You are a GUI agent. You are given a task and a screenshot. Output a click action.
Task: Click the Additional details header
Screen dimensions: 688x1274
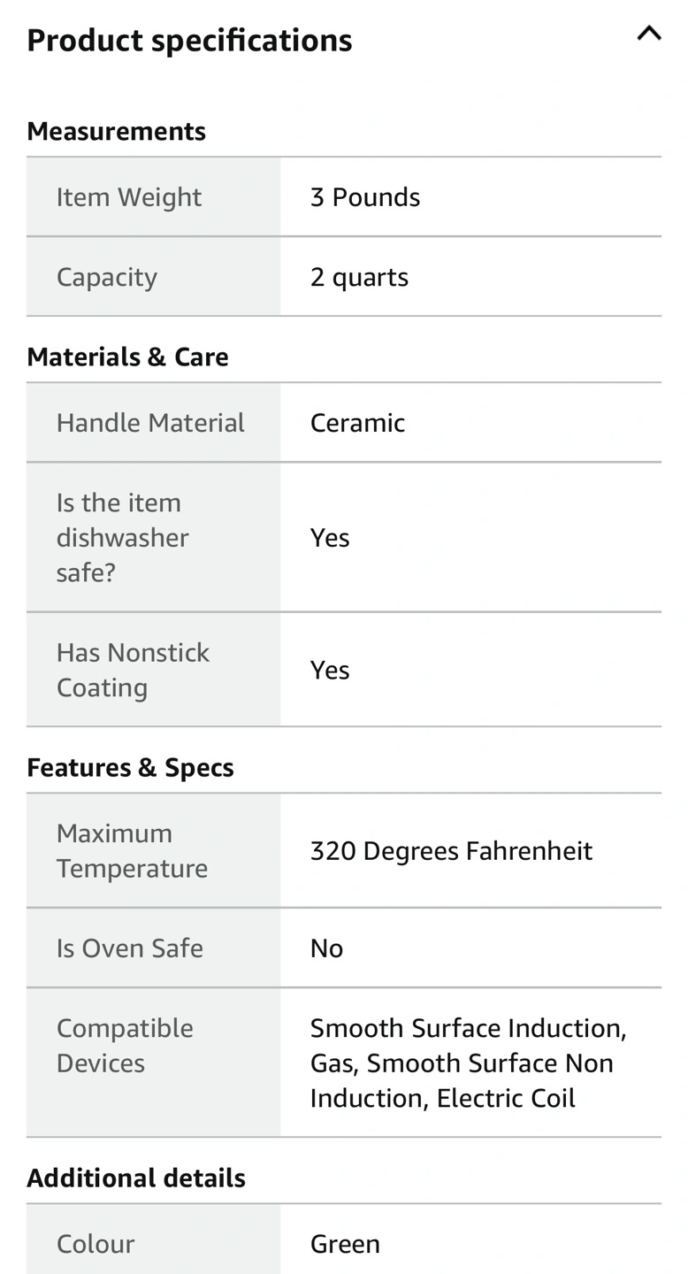click(136, 1178)
